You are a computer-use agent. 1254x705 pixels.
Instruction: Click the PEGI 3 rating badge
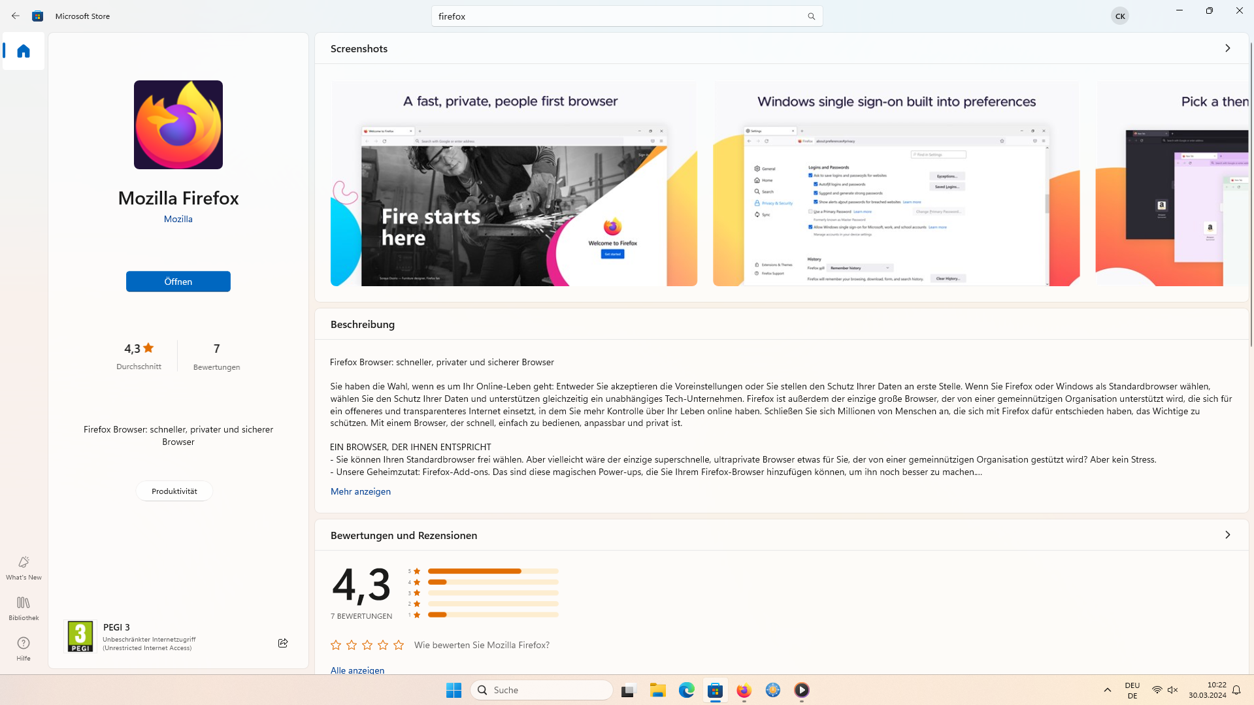click(x=80, y=636)
